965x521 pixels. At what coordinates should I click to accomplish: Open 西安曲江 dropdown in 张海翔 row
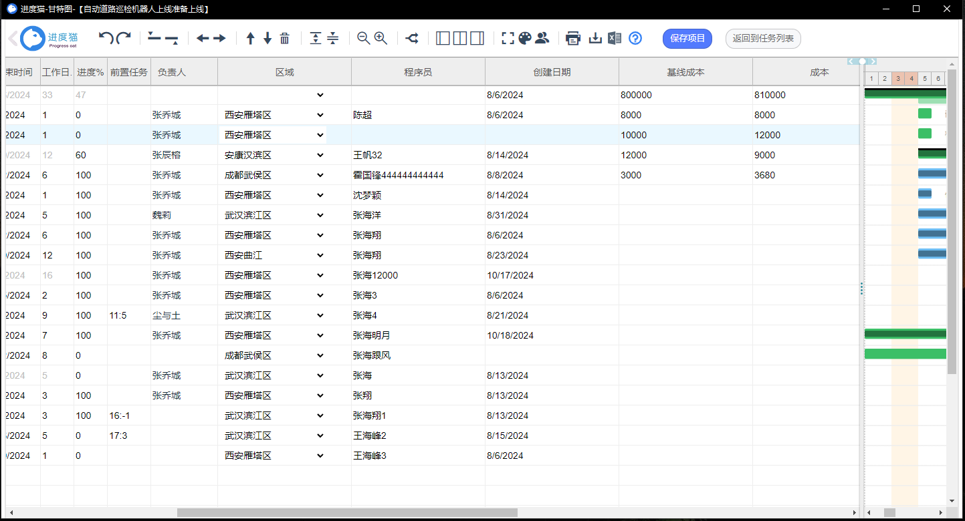(272, 255)
